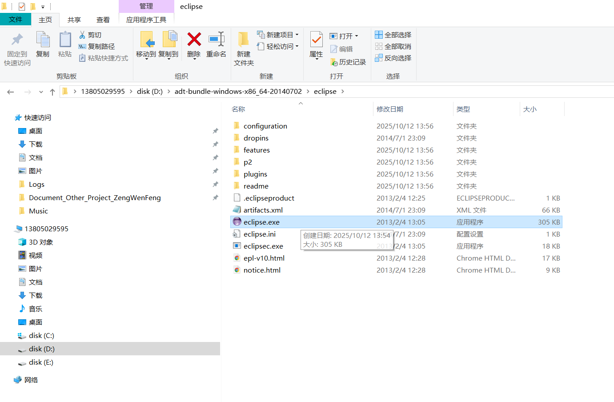
Task: Select the eclipsec.exe file
Action: 263,246
